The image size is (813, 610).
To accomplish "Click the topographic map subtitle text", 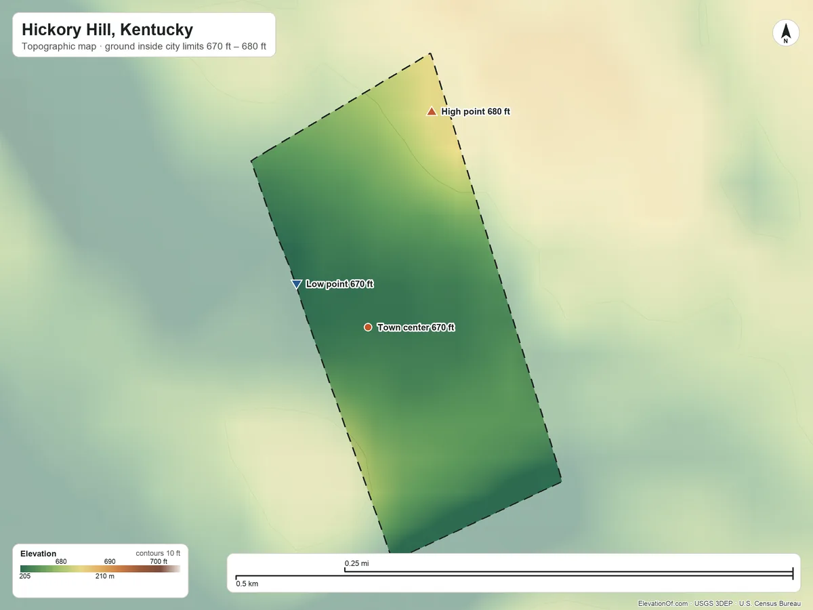I will (144, 47).
